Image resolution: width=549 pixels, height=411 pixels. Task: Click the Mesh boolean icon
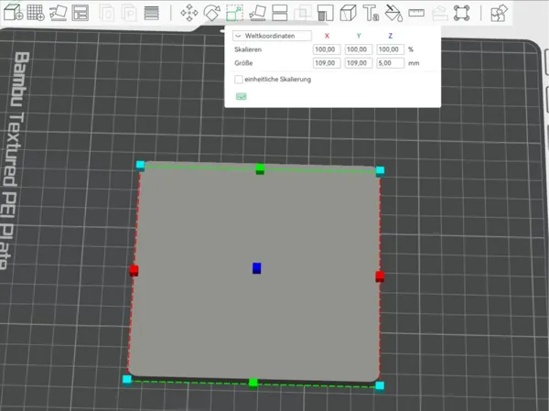[x=303, y=14]
